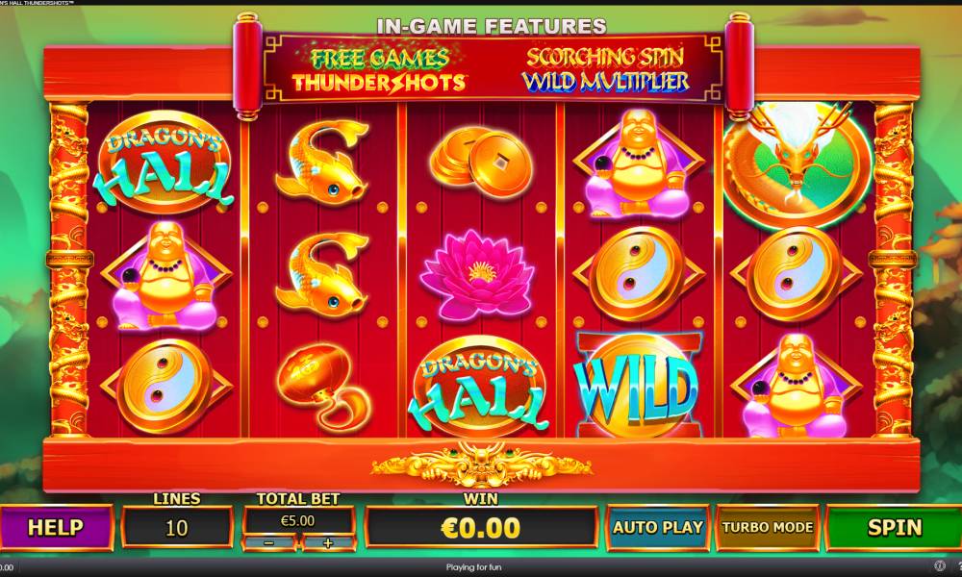Click the Free Games Thundershots feature banner

(x=379, y=70)
